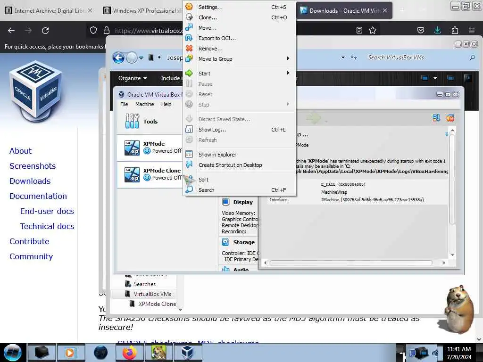Viewport: 483px width, 362px height.
Task: Open Explorer address bar history dropdown
Action: click(x=343, y=58)
